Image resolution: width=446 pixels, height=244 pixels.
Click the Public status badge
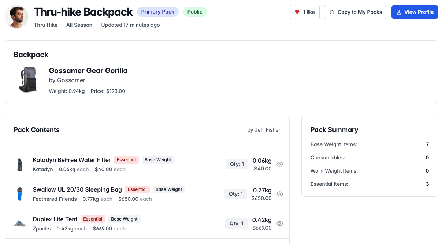(x=195, y=11)
